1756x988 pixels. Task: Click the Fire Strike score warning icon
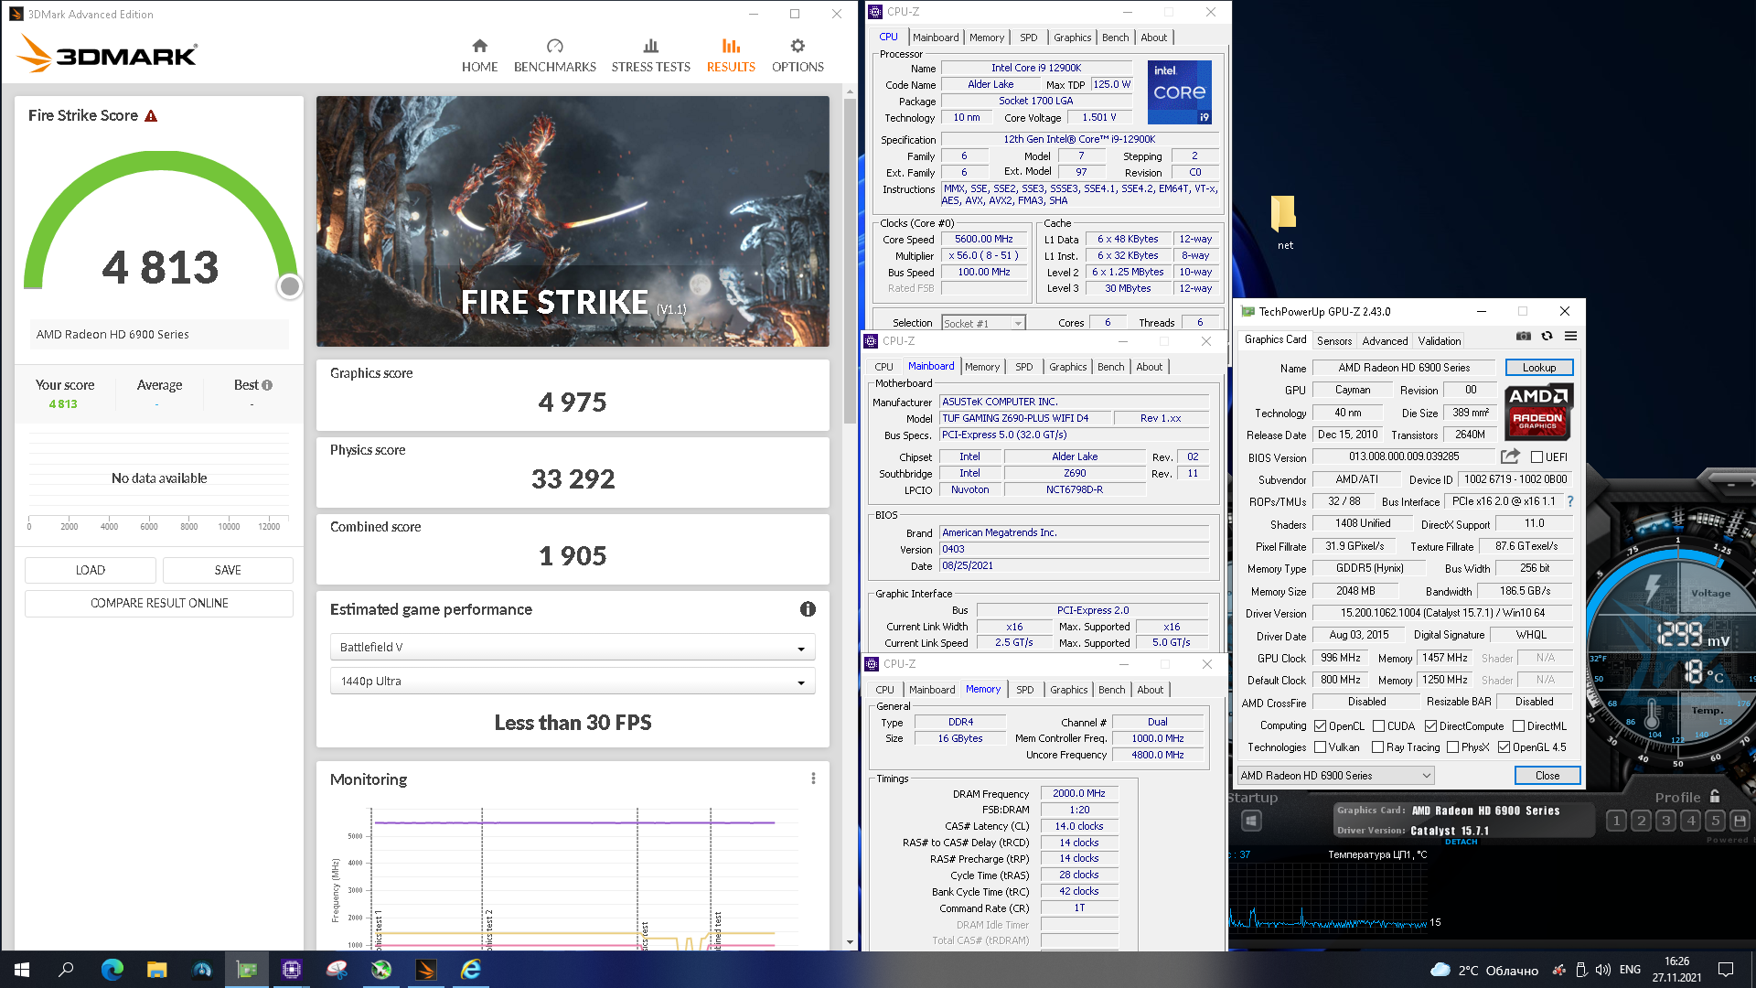[151, 116]
